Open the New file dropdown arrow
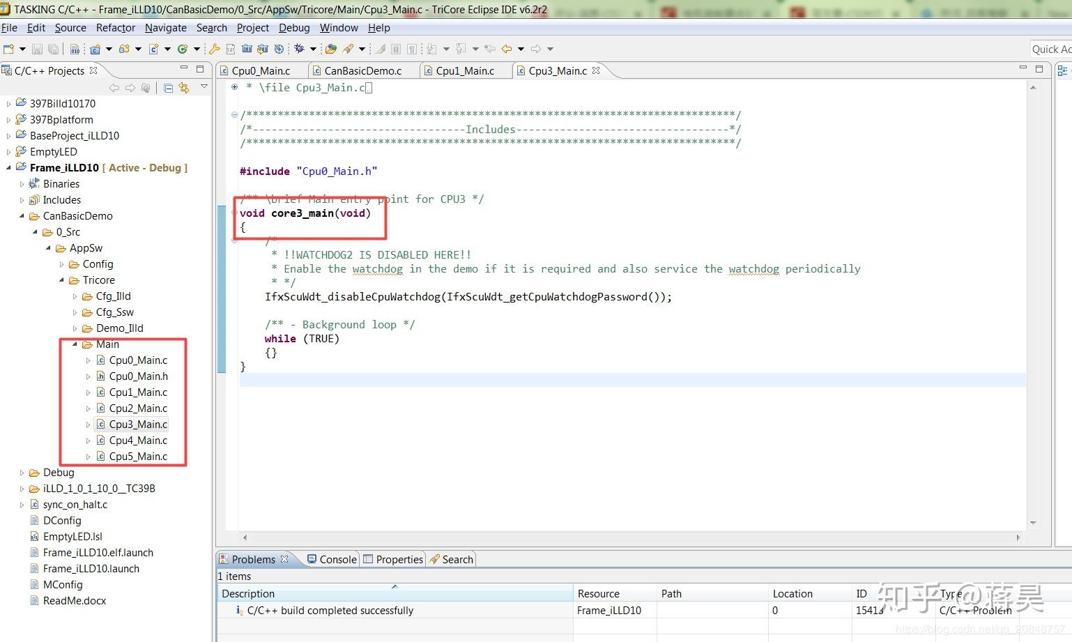The image size is (1072, 642). click(22, 49)
